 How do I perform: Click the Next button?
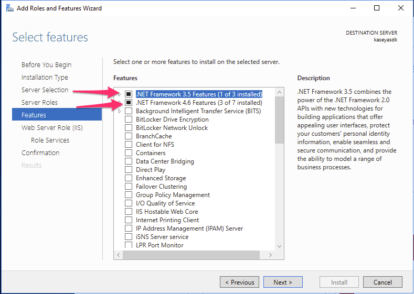pos(283,282)
